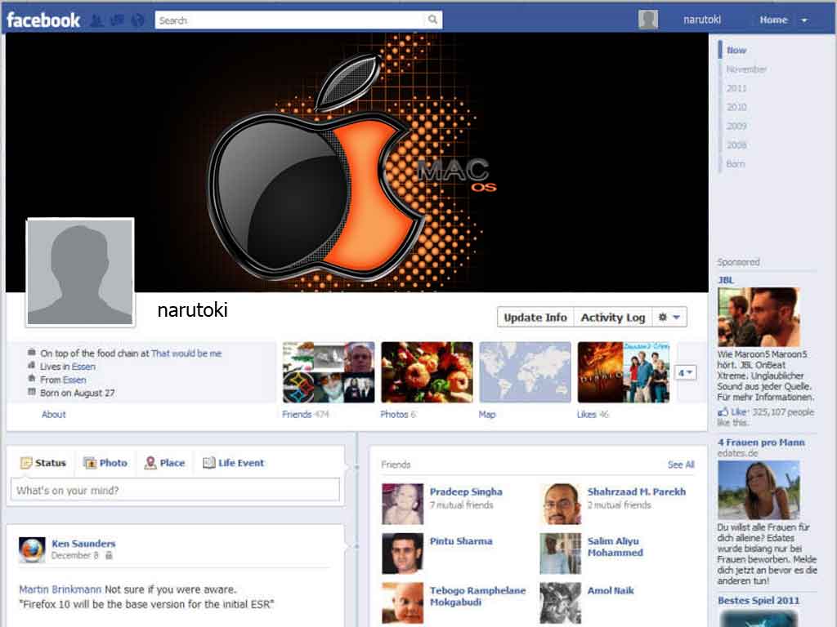Click the facebook logo
837x627 pixels.
click(43, 20)
